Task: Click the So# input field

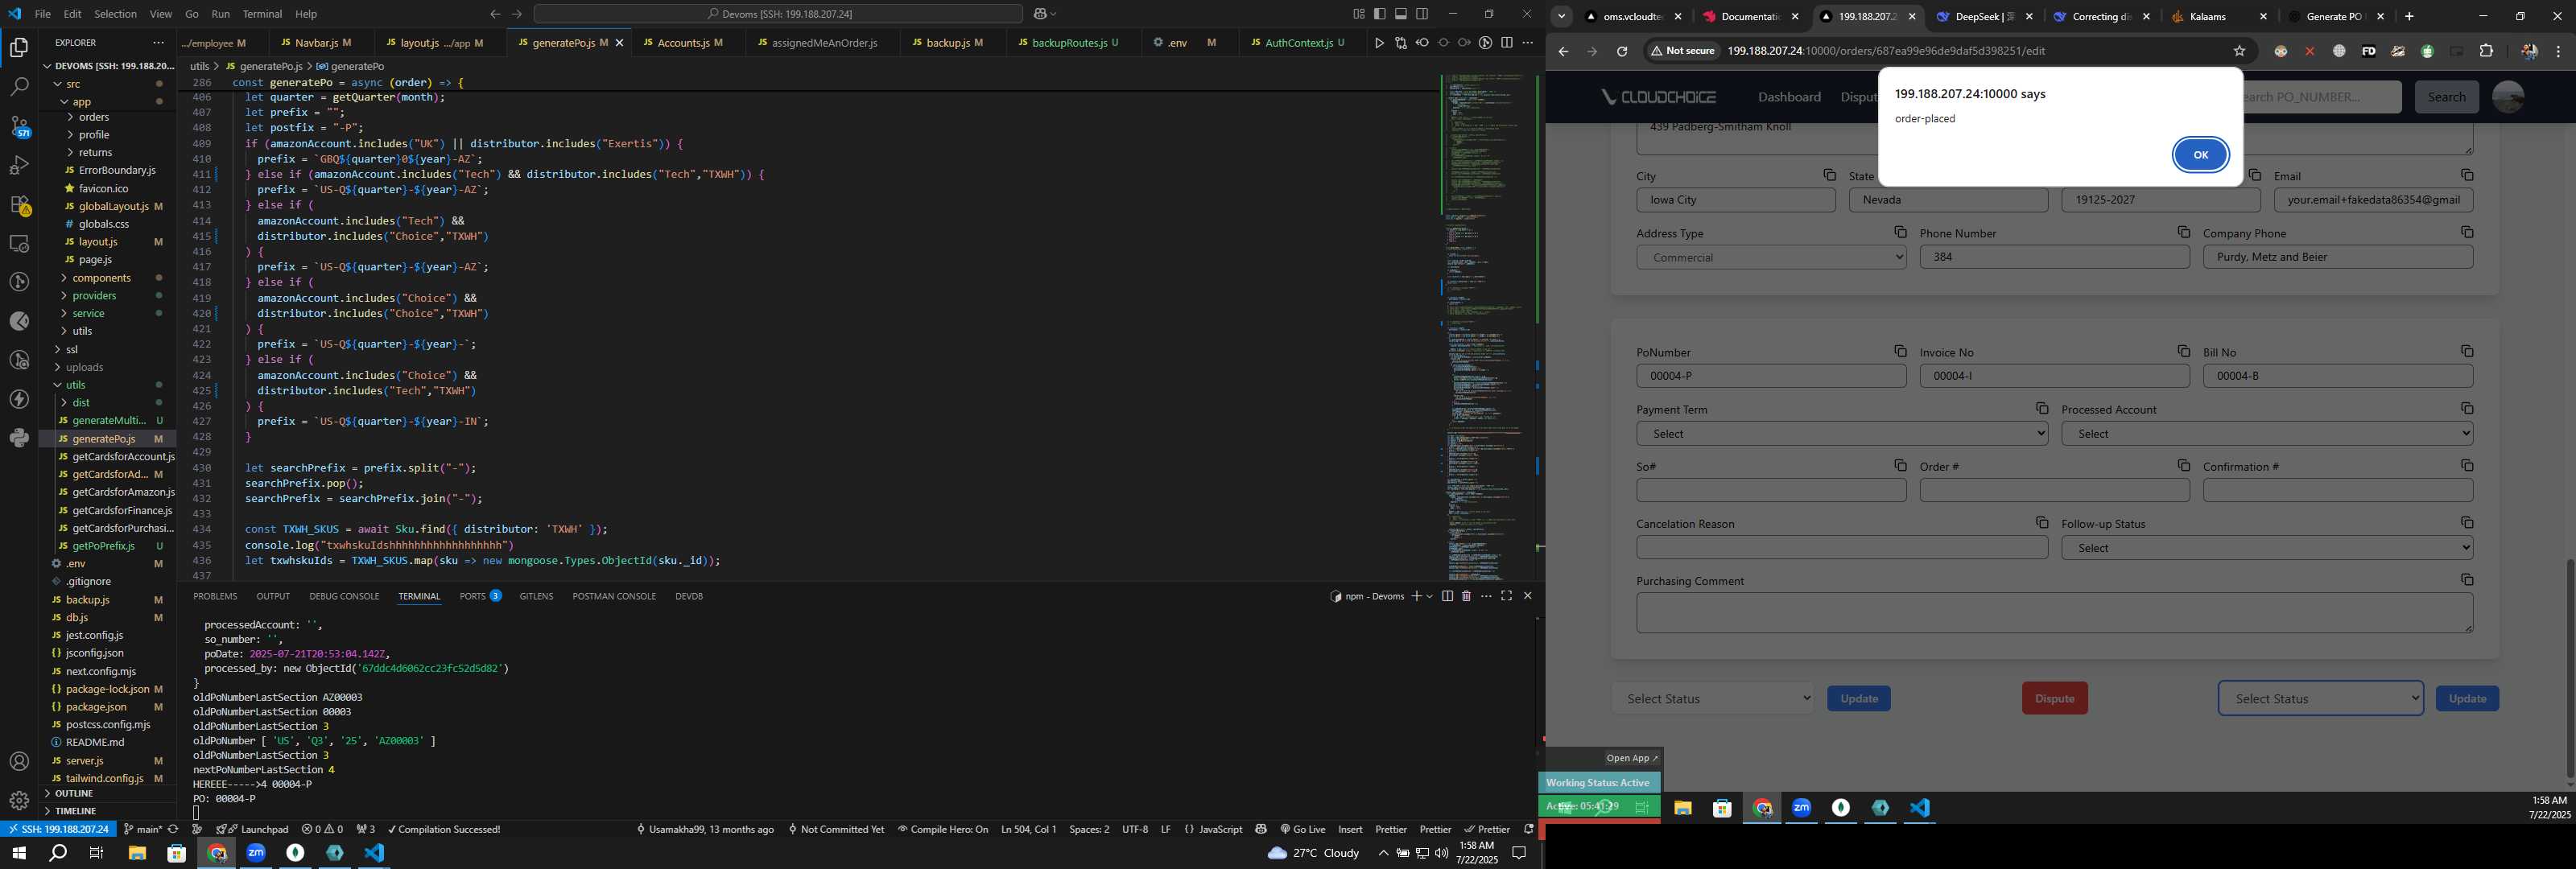Action: tap(1771, 490)
